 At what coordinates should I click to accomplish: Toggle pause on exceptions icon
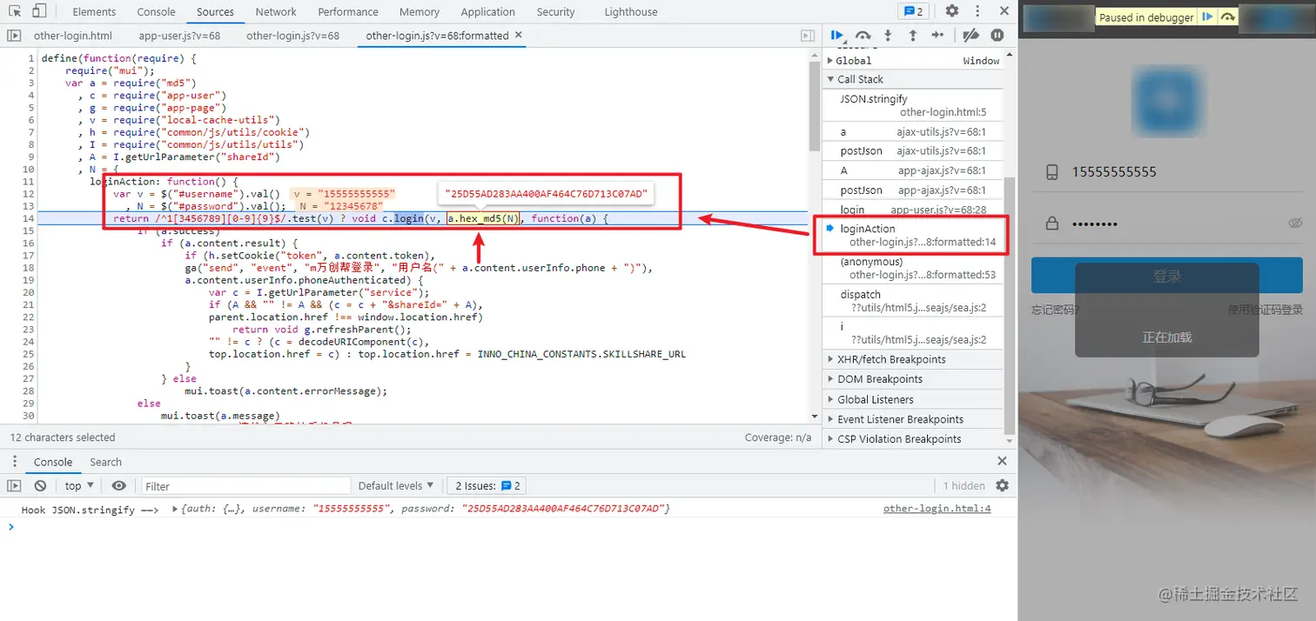pos(997,36)
